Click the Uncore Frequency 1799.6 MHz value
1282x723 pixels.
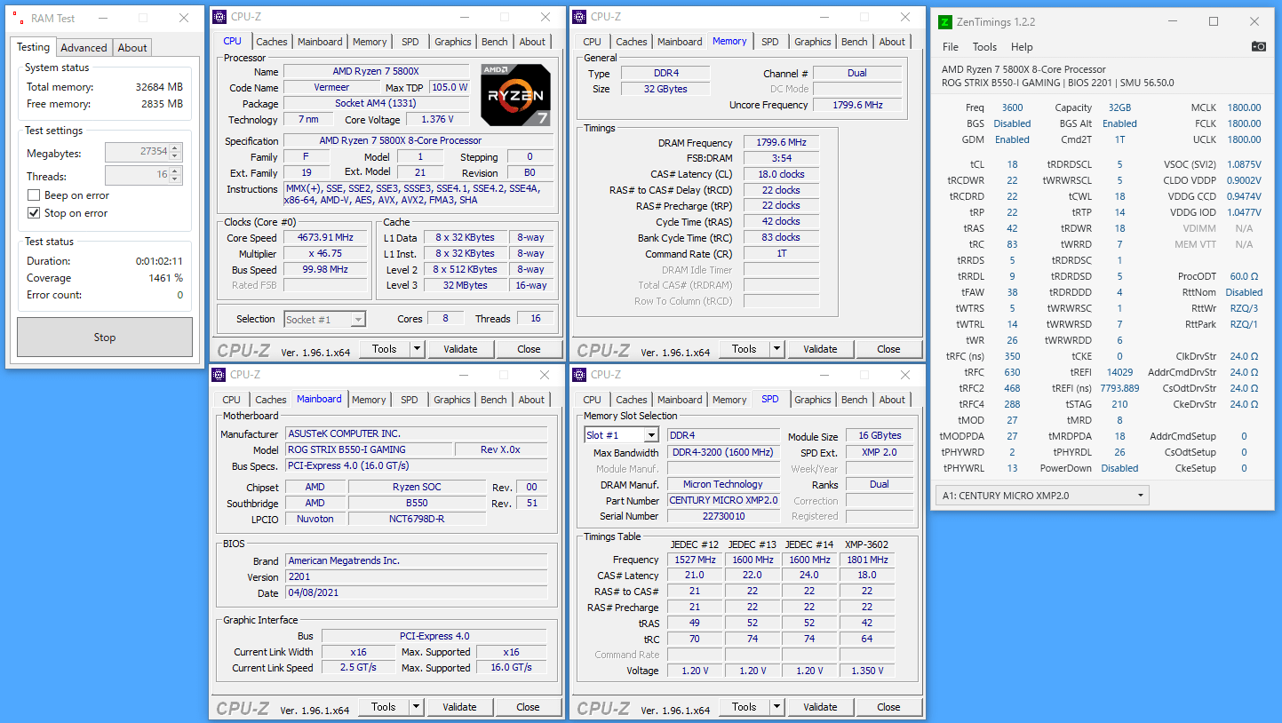857,105
